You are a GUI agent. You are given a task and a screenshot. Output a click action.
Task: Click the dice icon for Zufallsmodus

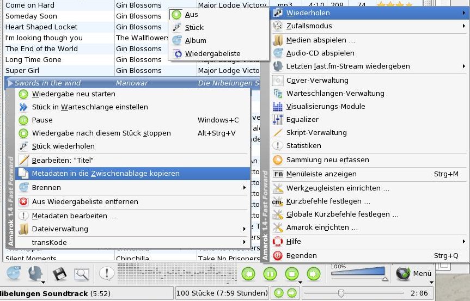click(278, 26)
